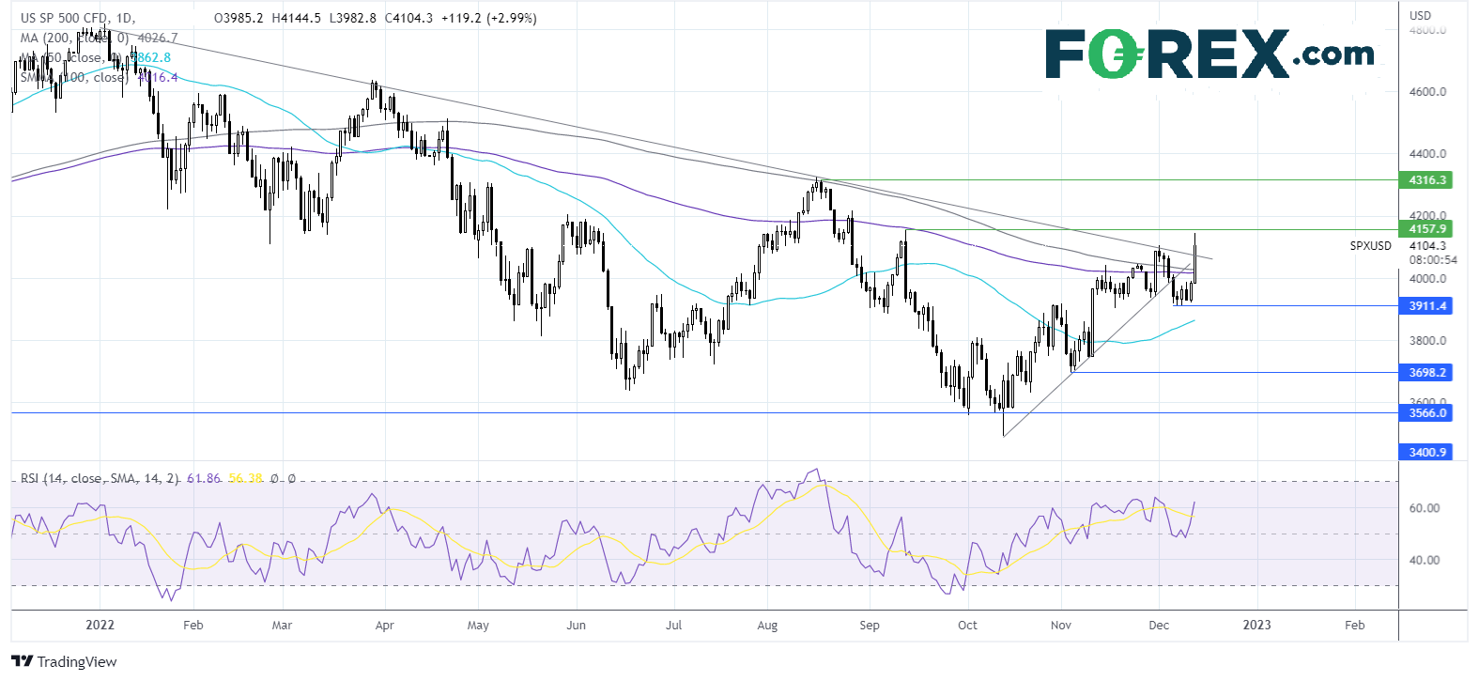
Task: Click the TradingView logo icon
Action: (22, 661)
